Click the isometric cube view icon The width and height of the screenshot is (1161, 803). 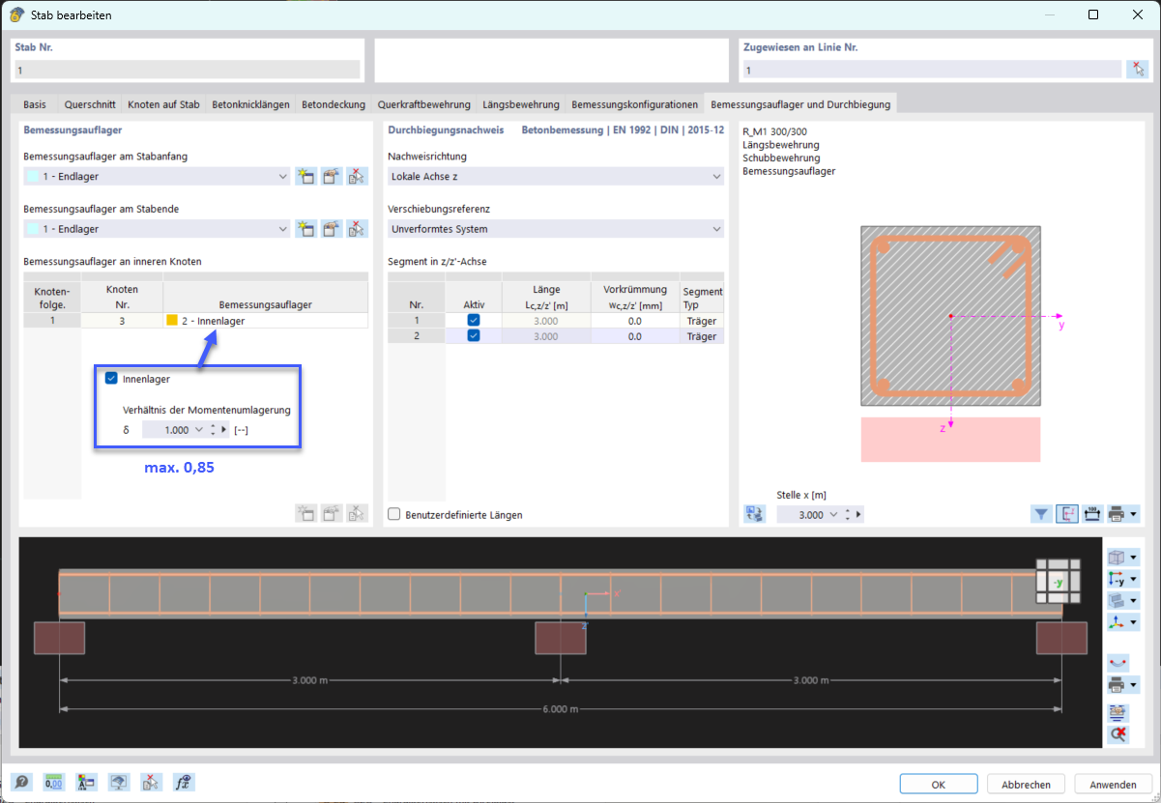(1117, 558)
